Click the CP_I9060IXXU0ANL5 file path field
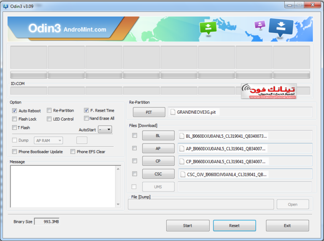The height and width of the screenshot is (241, 324). [245, 161]
